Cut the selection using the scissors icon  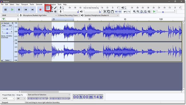click(105, 11)
